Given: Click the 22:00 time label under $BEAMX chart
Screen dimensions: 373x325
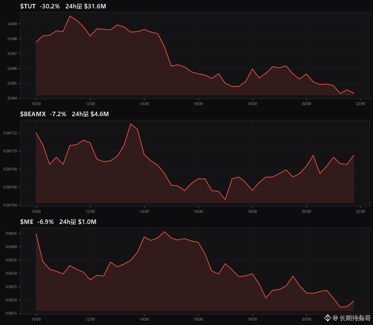Looking at the screenshot, I should (x=360, y=211).
